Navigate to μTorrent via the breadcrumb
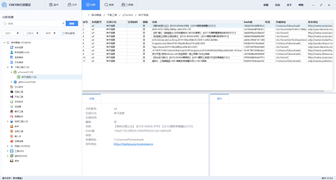This screenshot has height=180, width=336. pos(128,15)
